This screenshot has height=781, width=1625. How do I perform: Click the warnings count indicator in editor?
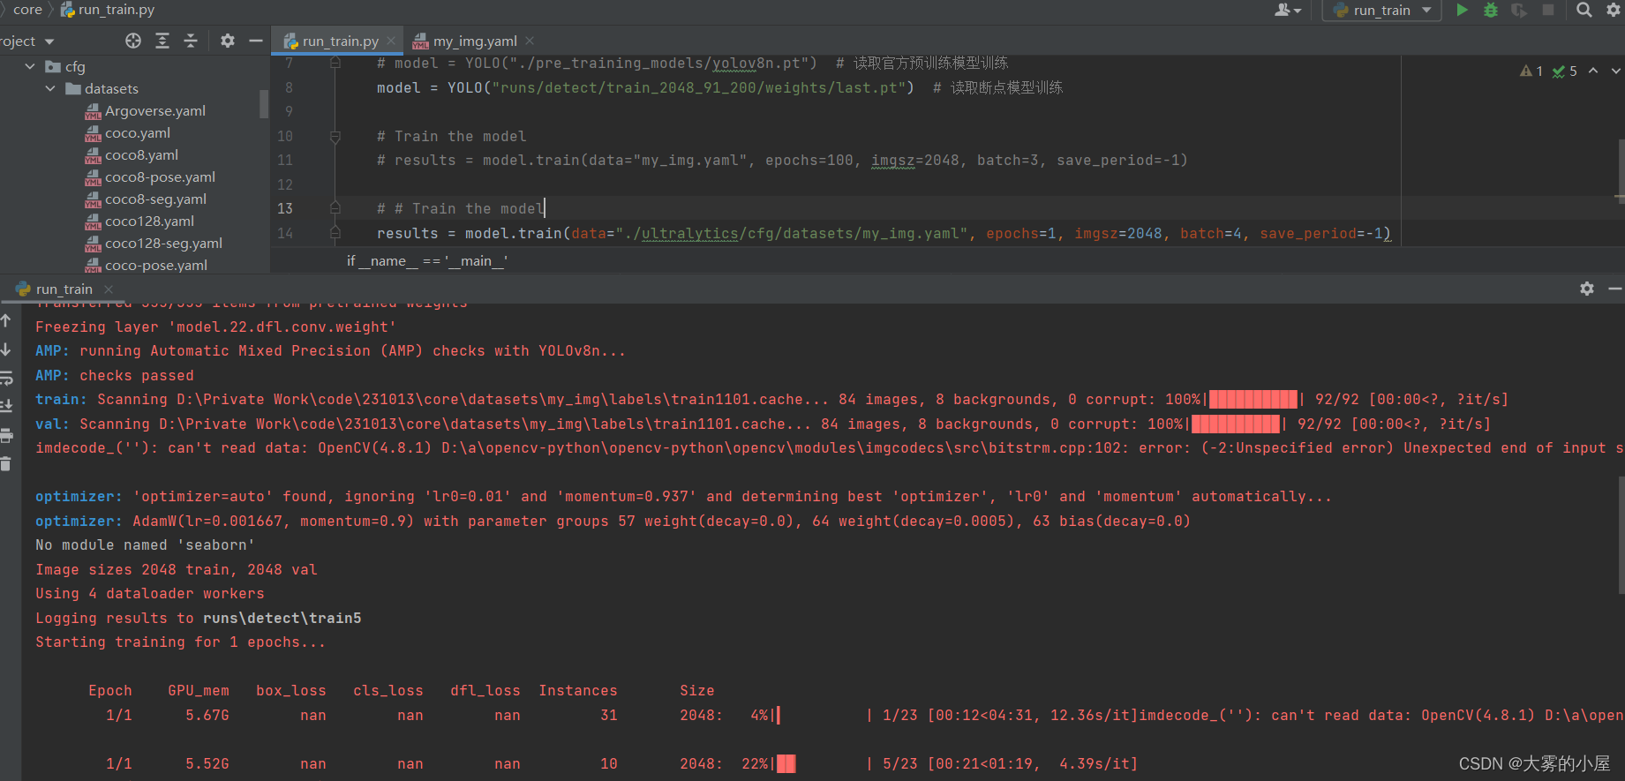(1531, 71)
